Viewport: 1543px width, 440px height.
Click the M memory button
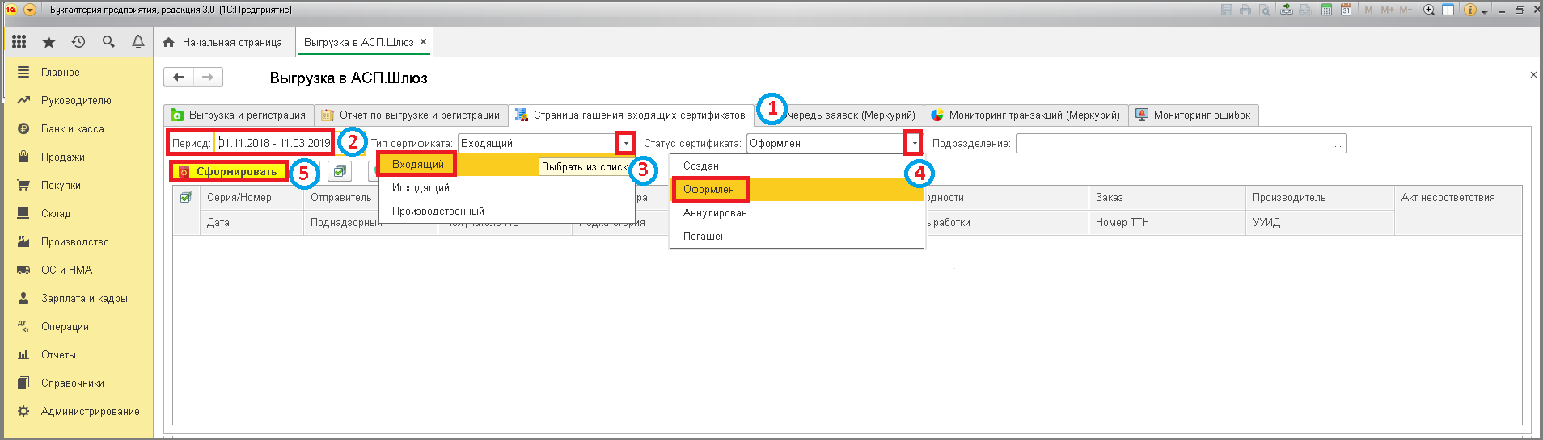[1368, 10]
